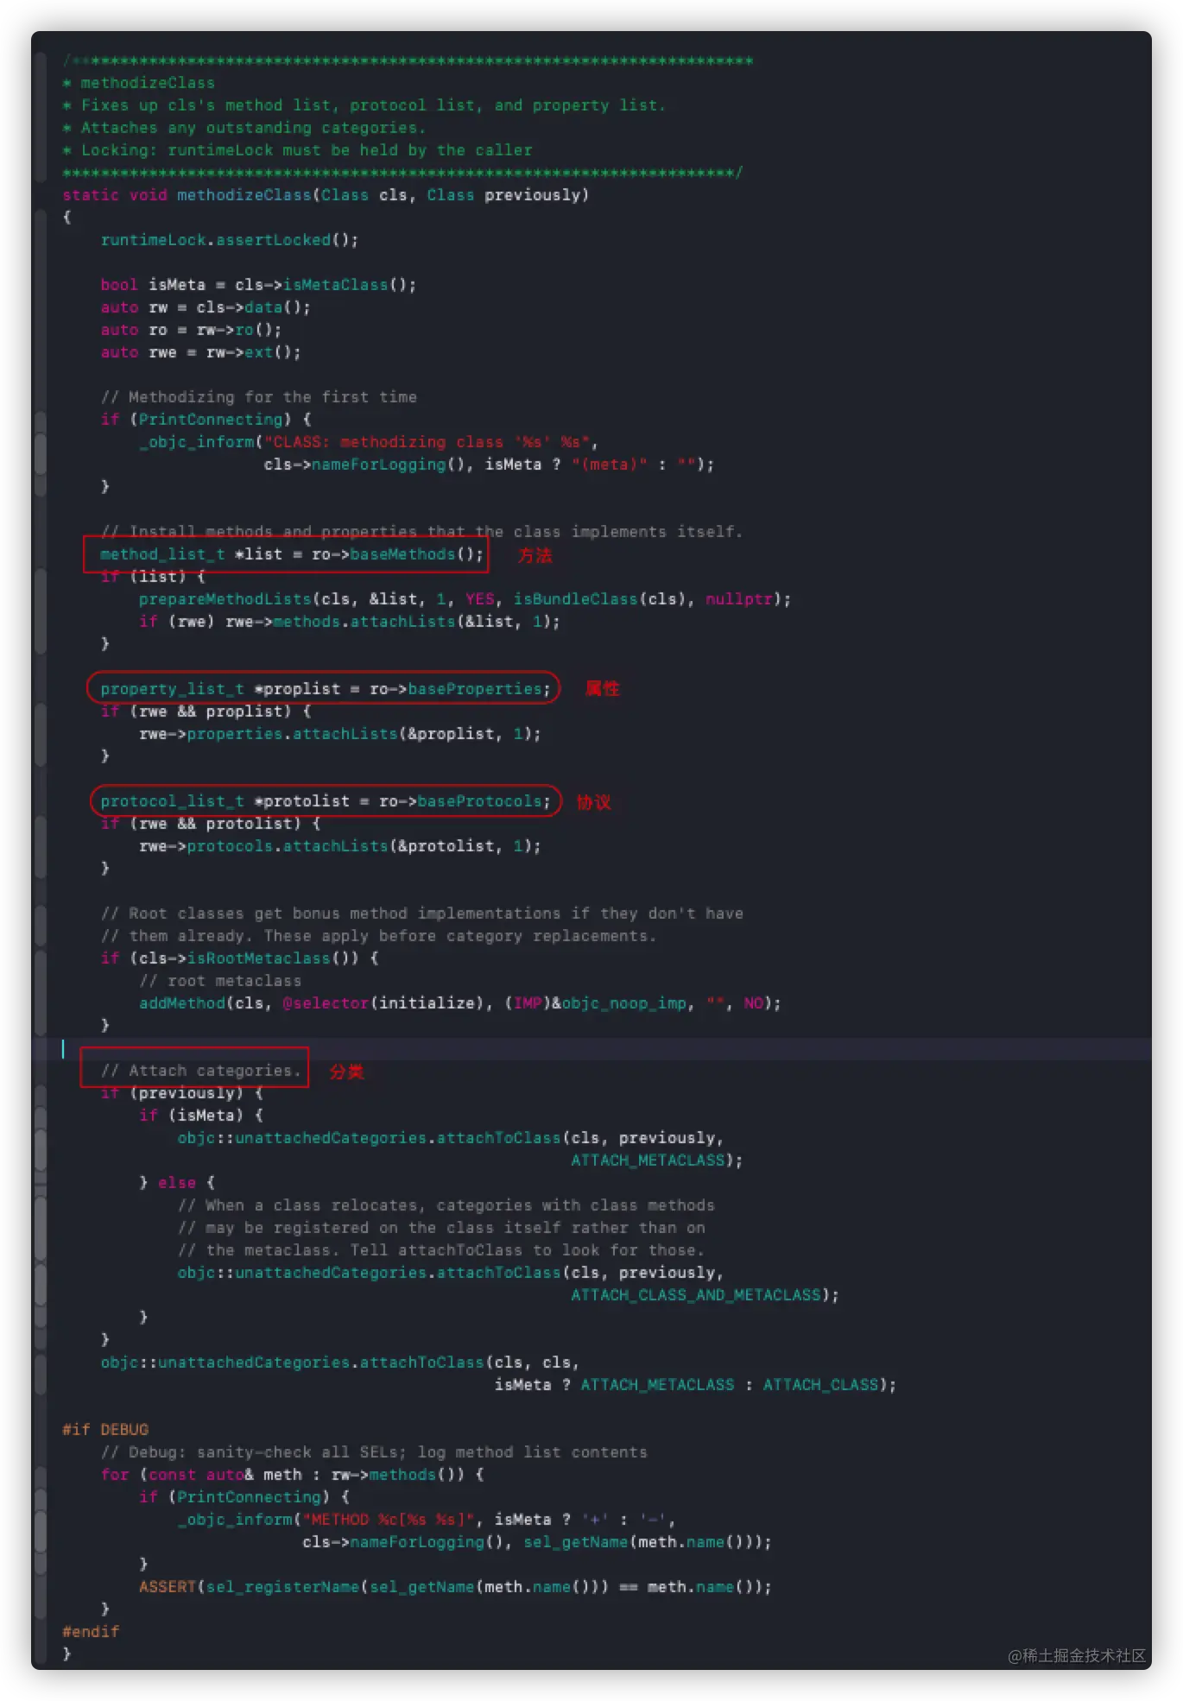Click the comment "// root metaclass"
Viewport: 1183px width, 1701px height.
coord(220,981)
